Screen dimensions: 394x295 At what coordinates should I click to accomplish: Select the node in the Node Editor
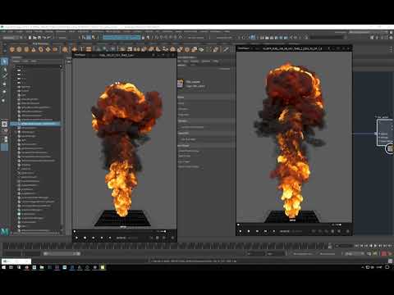(385, 133)
